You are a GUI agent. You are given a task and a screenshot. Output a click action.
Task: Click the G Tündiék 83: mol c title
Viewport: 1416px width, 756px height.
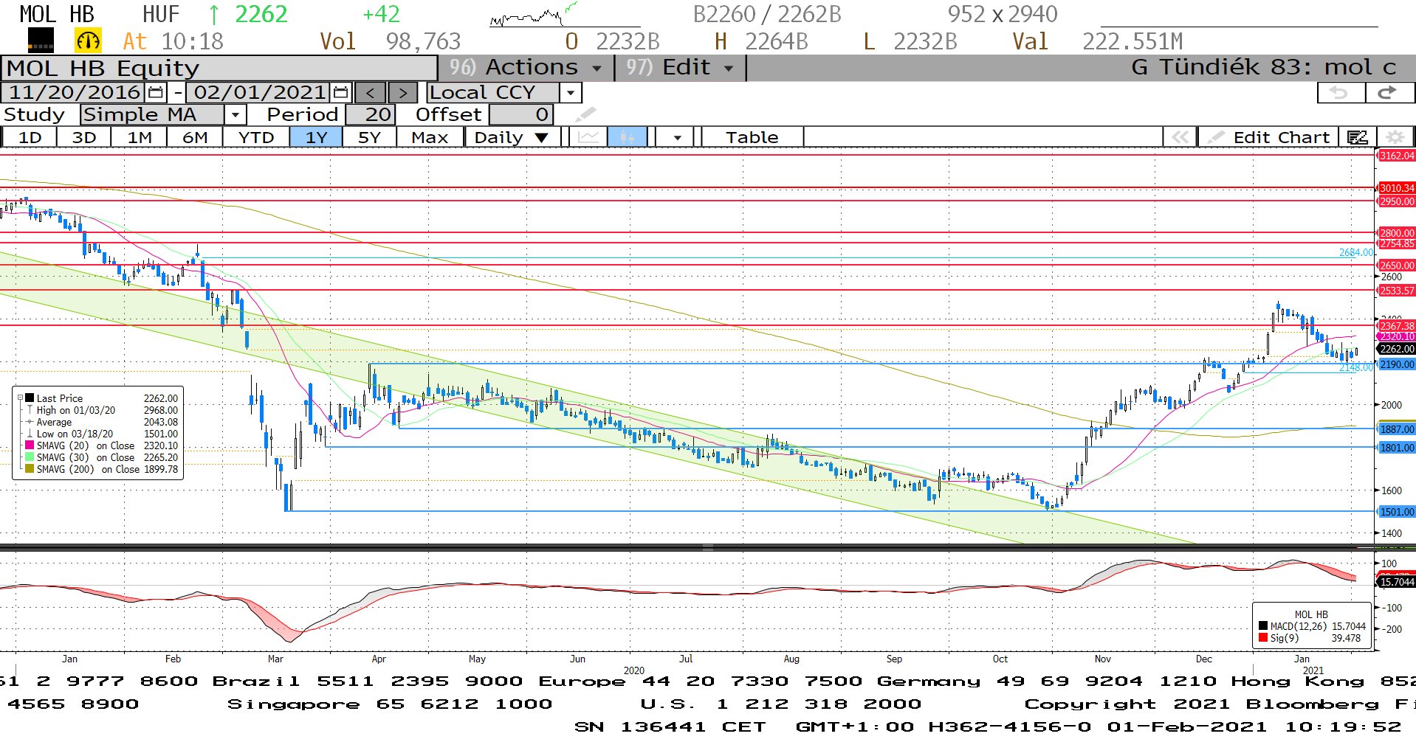pyautogui.click(x=1263, y=67)
